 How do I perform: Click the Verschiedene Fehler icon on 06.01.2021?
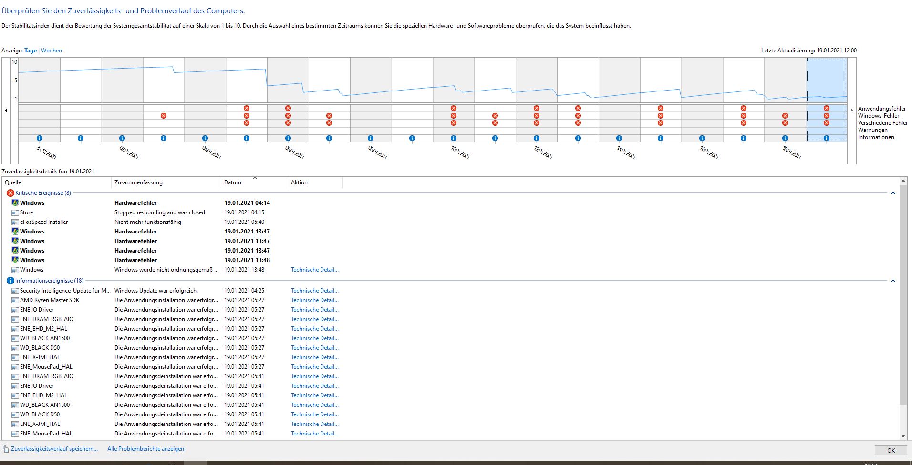tap(288, 123)
